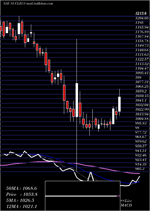Click the 1077.31 price axis label
This screenshot has width=150, height=211.
pyautogui.click(x=142, y=82)
